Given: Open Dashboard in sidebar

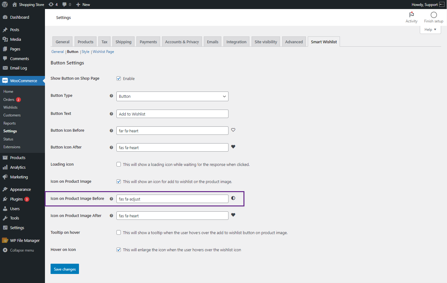Looking at the screenshot, I should click(x=22, y=17).
